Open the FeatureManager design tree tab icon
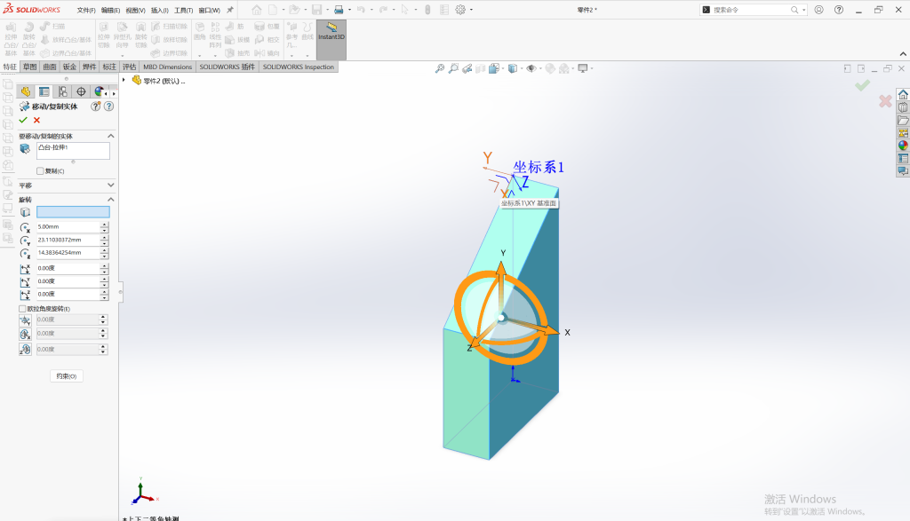The width and height of the screenshot is (910, 521). 26,91
